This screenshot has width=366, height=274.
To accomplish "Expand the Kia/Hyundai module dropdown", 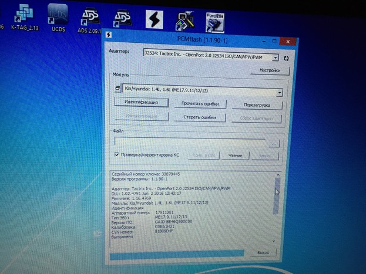I will click(278, 92).
